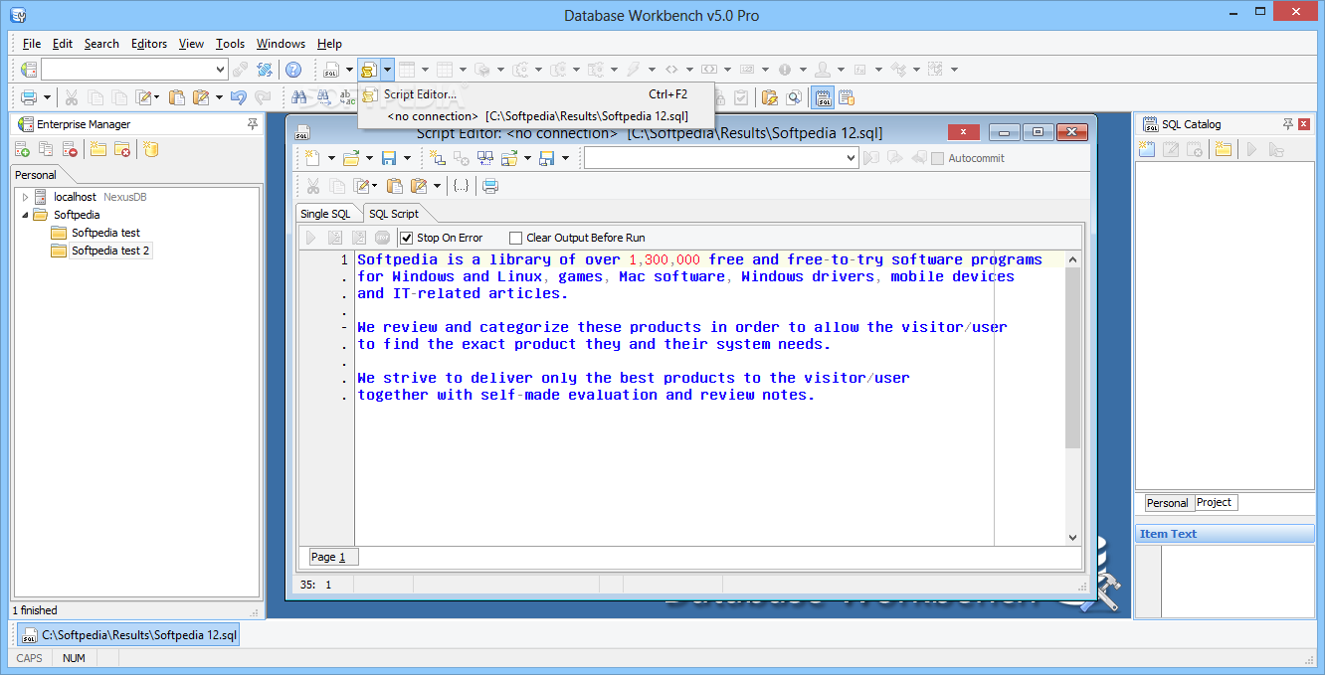Open the SQL Editor toolbar icon

pos(331,70)
